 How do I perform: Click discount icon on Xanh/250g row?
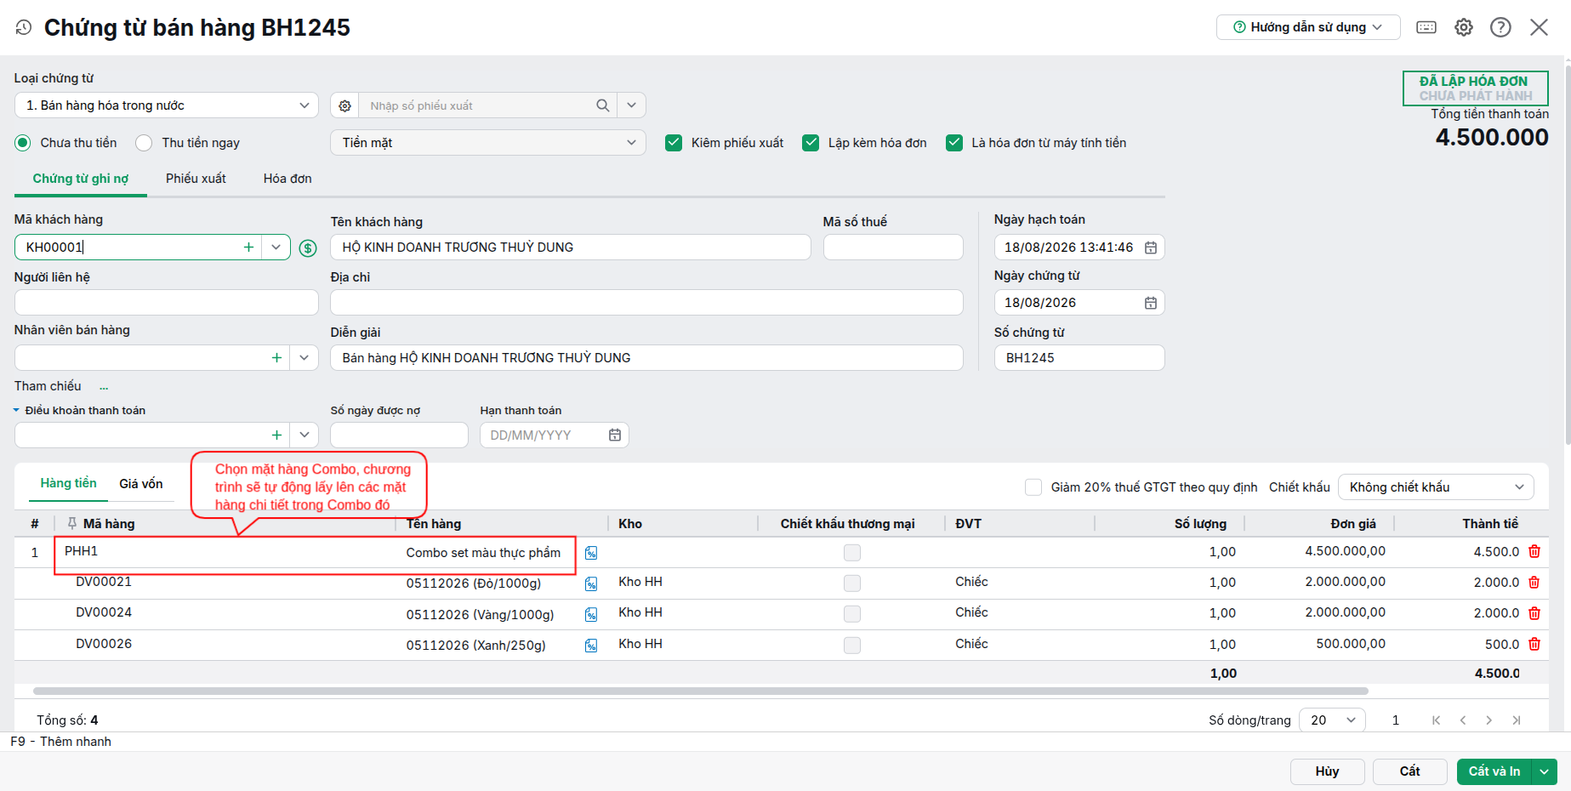pyautogui.click(x=591, y=646)
